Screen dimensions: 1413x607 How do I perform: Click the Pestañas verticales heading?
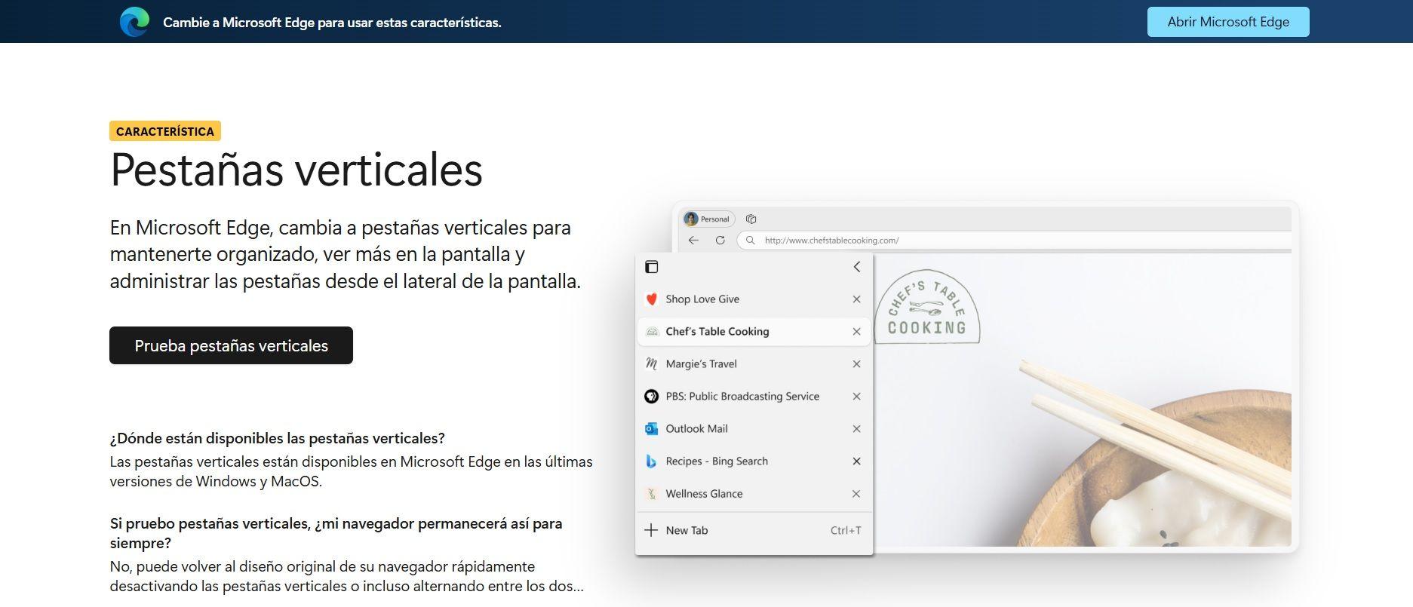pos(296,170)
